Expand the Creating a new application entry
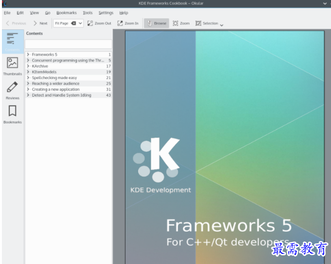 pos(28,89)
